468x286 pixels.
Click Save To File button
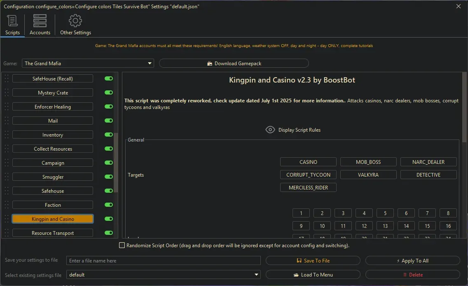pyautogui.click(x=313, y=260)
